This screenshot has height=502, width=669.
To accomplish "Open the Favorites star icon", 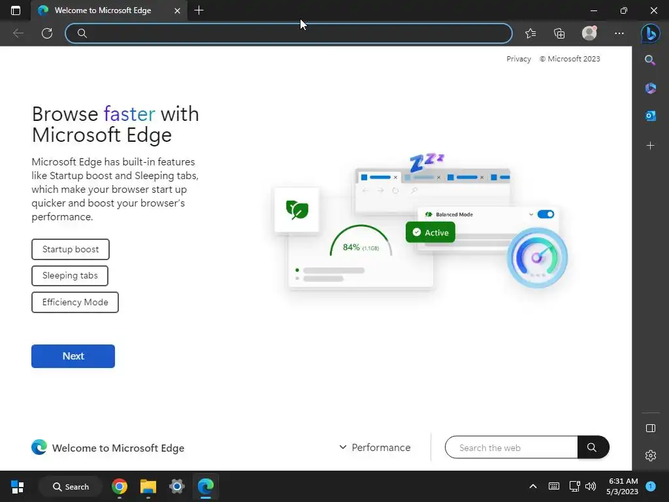I will tap(530, 33).
